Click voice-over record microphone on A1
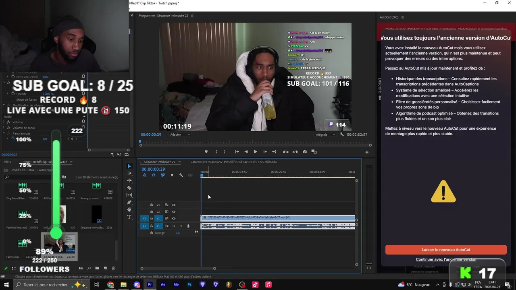 point(188,226)
